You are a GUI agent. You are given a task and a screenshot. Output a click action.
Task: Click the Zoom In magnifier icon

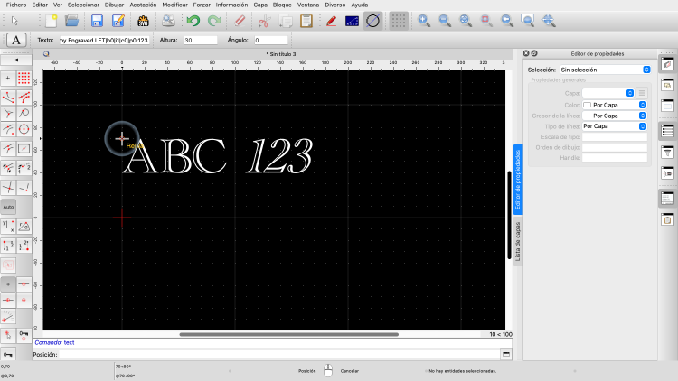click(x=423, y=20)
